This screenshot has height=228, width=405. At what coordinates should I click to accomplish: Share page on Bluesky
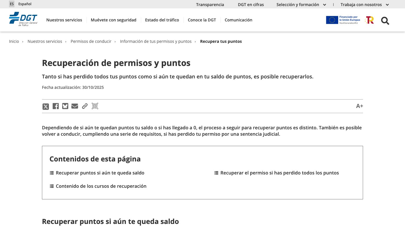65,106
